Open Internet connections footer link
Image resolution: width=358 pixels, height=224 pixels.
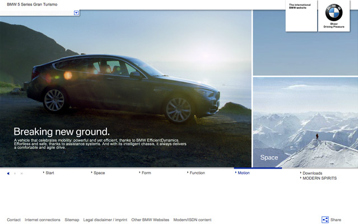click(43, 220)
